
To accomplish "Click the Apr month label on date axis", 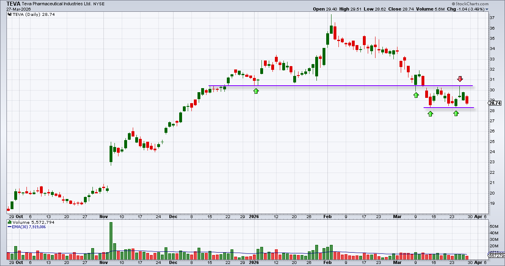I will 479,216.
